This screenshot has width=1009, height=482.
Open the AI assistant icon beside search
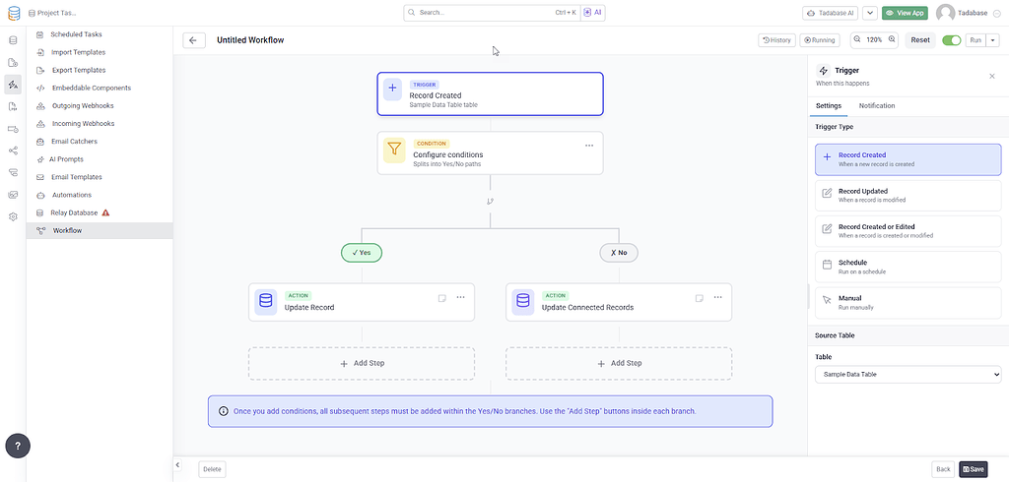click(593, 12)
